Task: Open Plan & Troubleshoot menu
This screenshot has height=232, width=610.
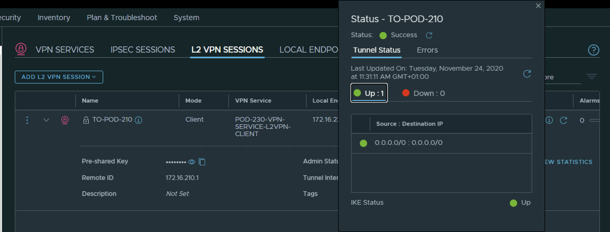Action: tap(122, 18)
